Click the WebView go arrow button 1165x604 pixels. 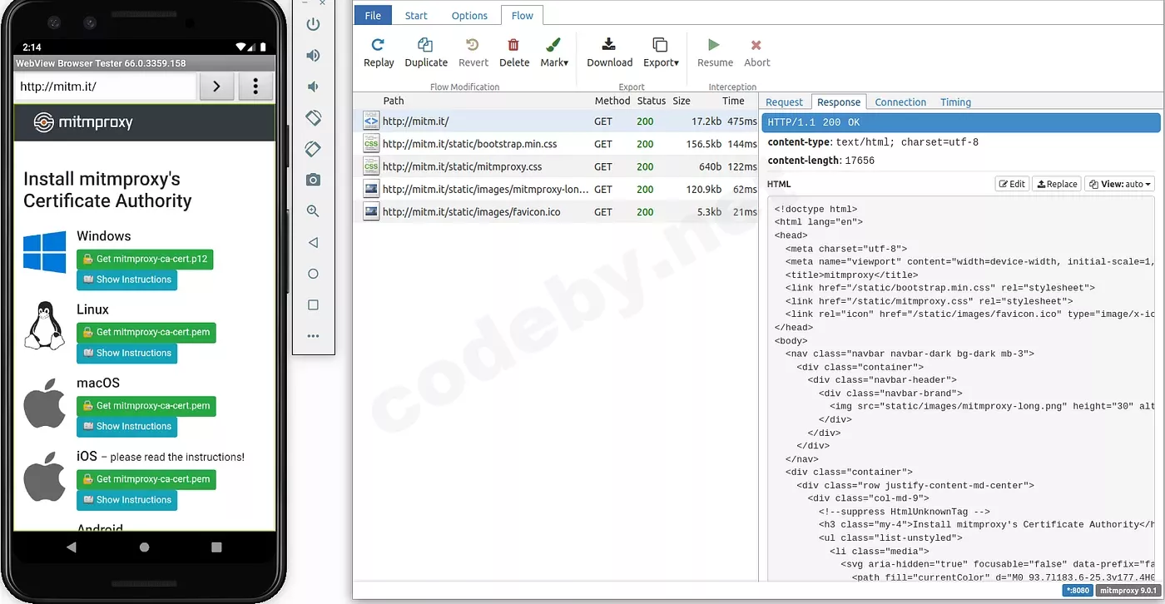216,87
